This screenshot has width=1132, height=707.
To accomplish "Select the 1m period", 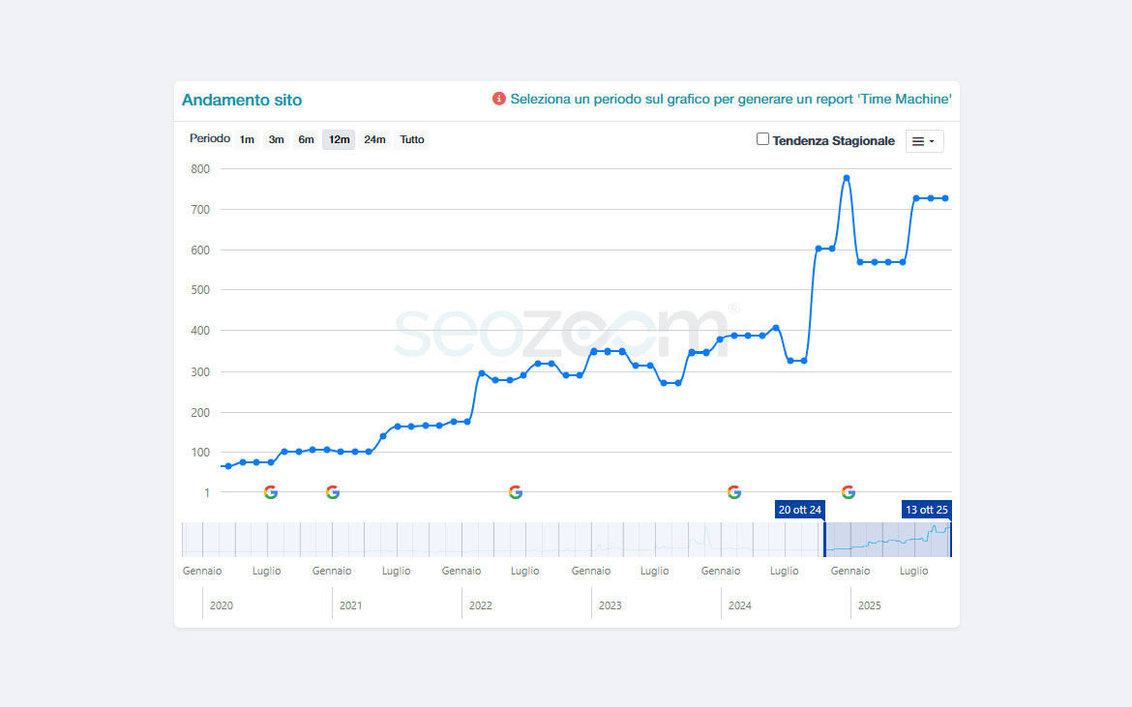I will [247, 140].
